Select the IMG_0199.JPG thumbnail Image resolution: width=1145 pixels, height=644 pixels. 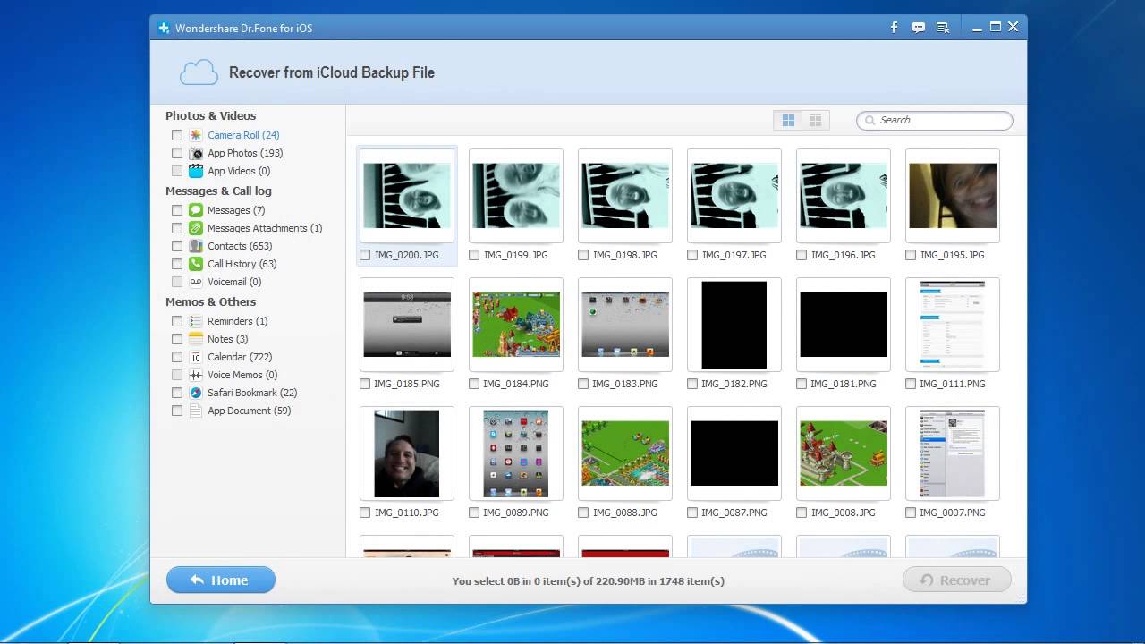coord(516,196)
